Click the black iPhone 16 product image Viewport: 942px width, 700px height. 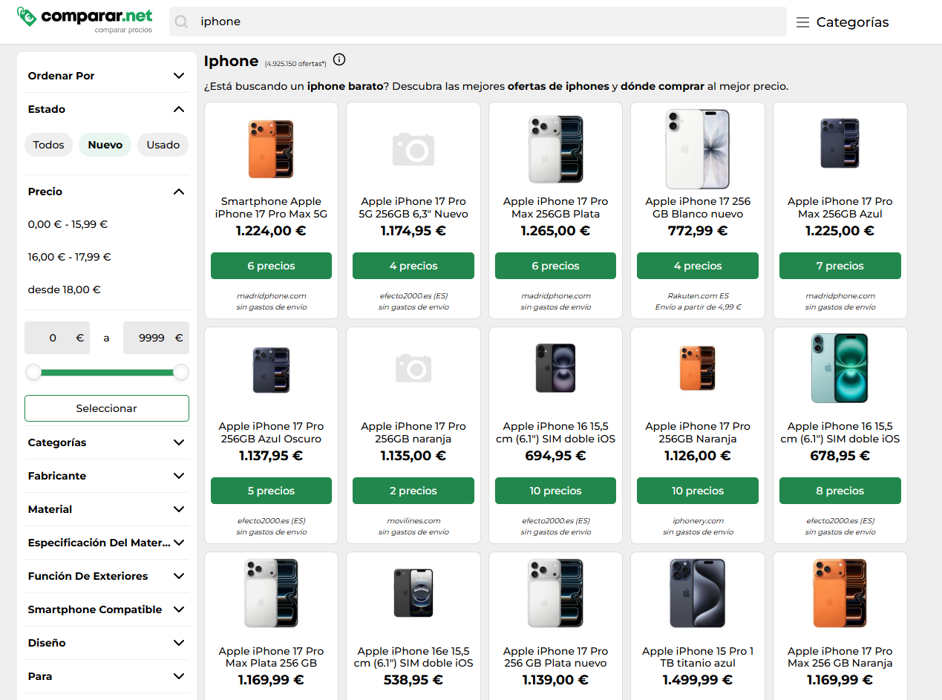[x=555, y=367]
